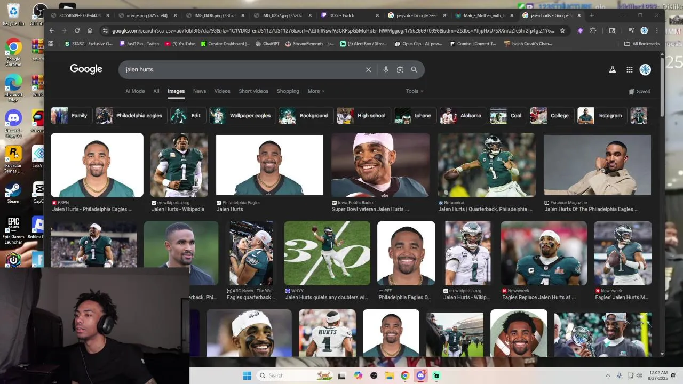The image size is (683, 384).
Task: Open Windows Start menu
Action: coord(247,375)
